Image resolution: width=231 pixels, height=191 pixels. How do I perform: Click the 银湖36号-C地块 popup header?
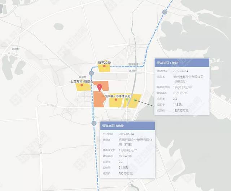click(x=182, y=63)
